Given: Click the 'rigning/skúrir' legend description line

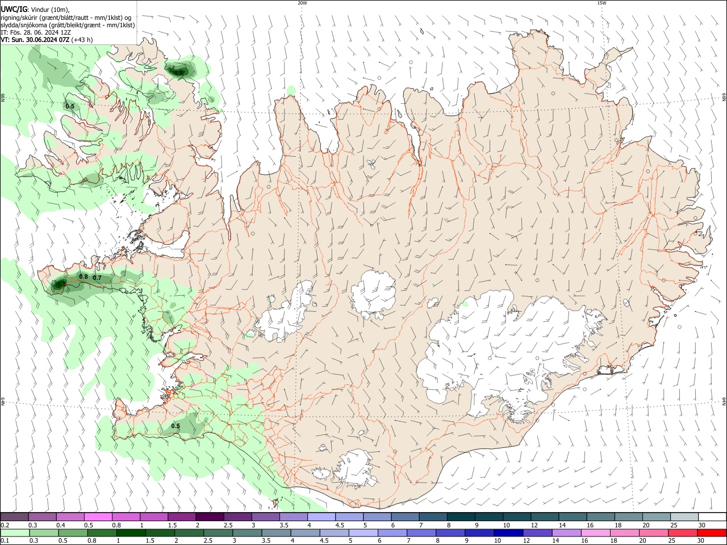Looking at the screenshot, I should pos(66,18).
